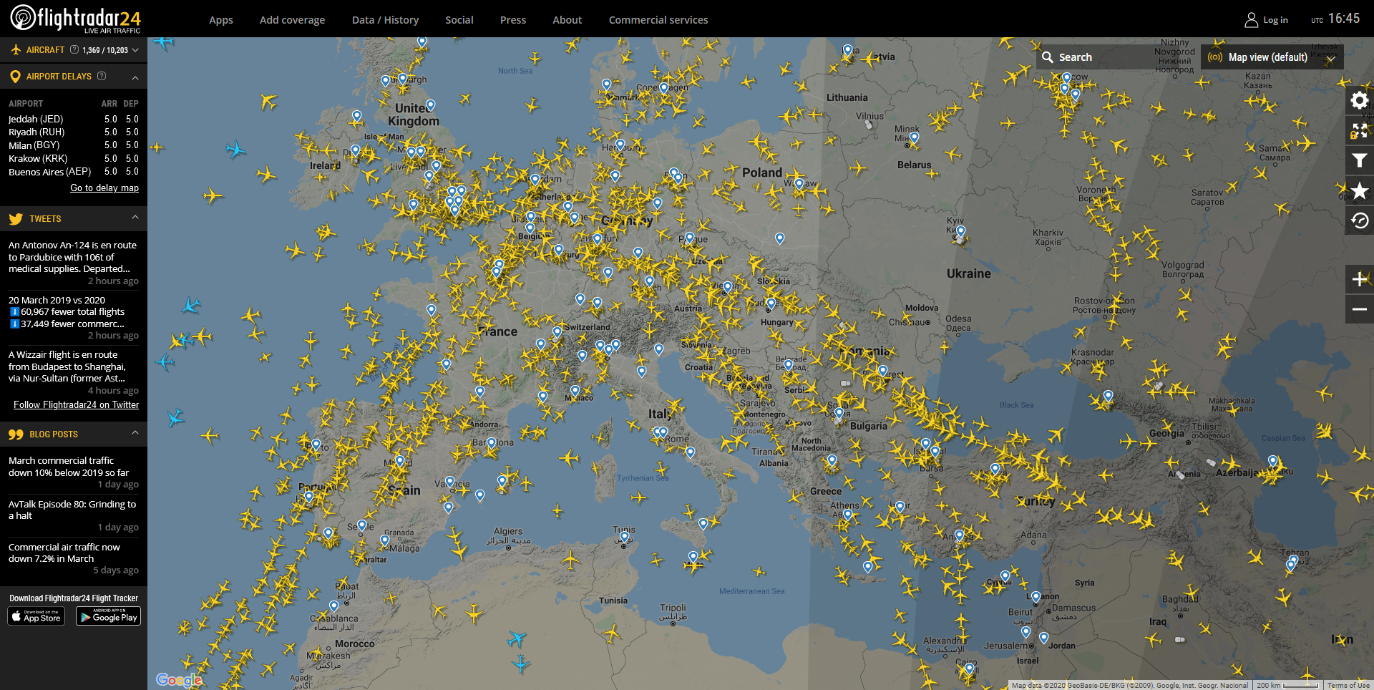
Task: Open bookmarks star icon
Action: tap(1359, 191)
